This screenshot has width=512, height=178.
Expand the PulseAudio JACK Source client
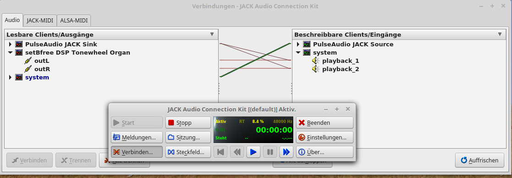pos(298,44)
